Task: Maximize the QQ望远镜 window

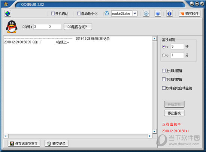Action: [x=197, y=4]
